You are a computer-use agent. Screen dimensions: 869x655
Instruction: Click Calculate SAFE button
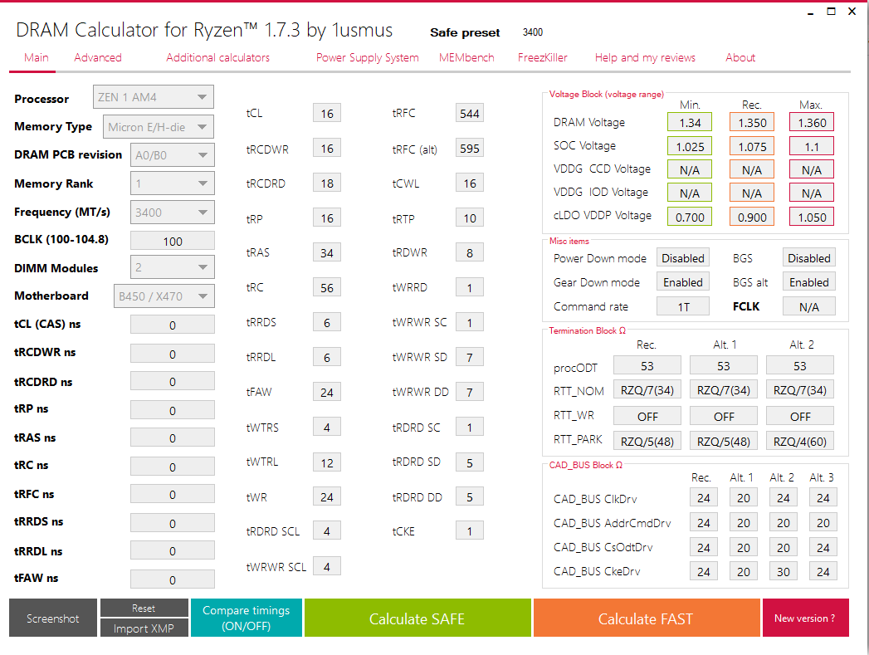tap(417, 618)
